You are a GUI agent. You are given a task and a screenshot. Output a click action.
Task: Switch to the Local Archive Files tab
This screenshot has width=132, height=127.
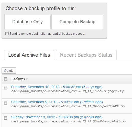[29, 55]
